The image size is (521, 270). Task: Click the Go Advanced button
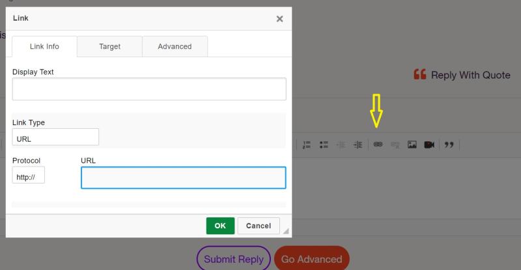pos(312,259)
